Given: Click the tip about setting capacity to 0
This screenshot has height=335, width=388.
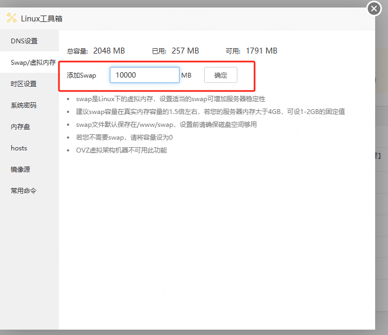Looking at the screenshot, I should [124, 138].
